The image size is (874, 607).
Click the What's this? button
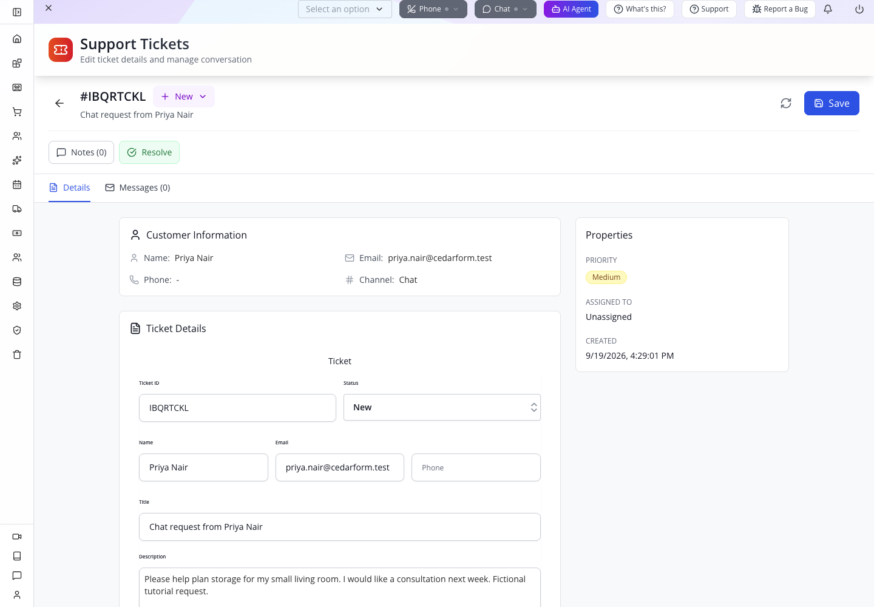(640, 9)
